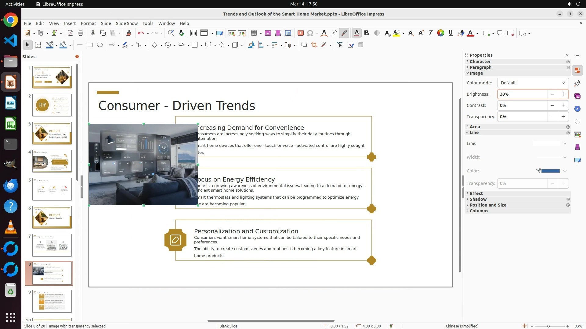Click the Crop Image tool icon
Screen dimensions: 586x329
[x=314, y=45]
